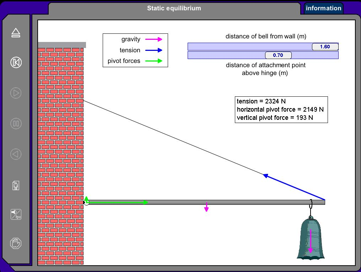Click the stop hand icon
Viewport: 361px width, 272px height.
pos(15,243)
